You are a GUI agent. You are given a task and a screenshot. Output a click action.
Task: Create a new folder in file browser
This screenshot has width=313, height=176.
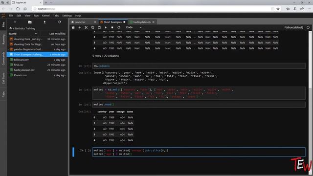point(30,22)
